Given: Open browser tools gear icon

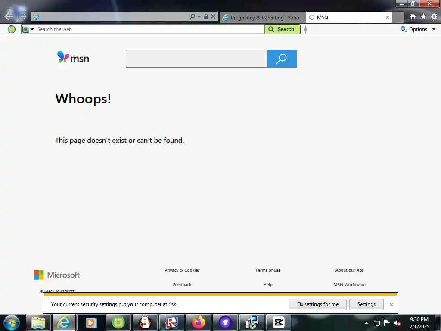Looking at the screenshot, I should coord(434,17).
